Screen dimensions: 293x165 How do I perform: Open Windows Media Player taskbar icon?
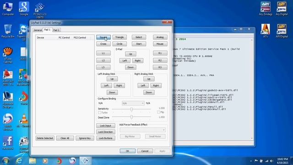coord(45,161)
